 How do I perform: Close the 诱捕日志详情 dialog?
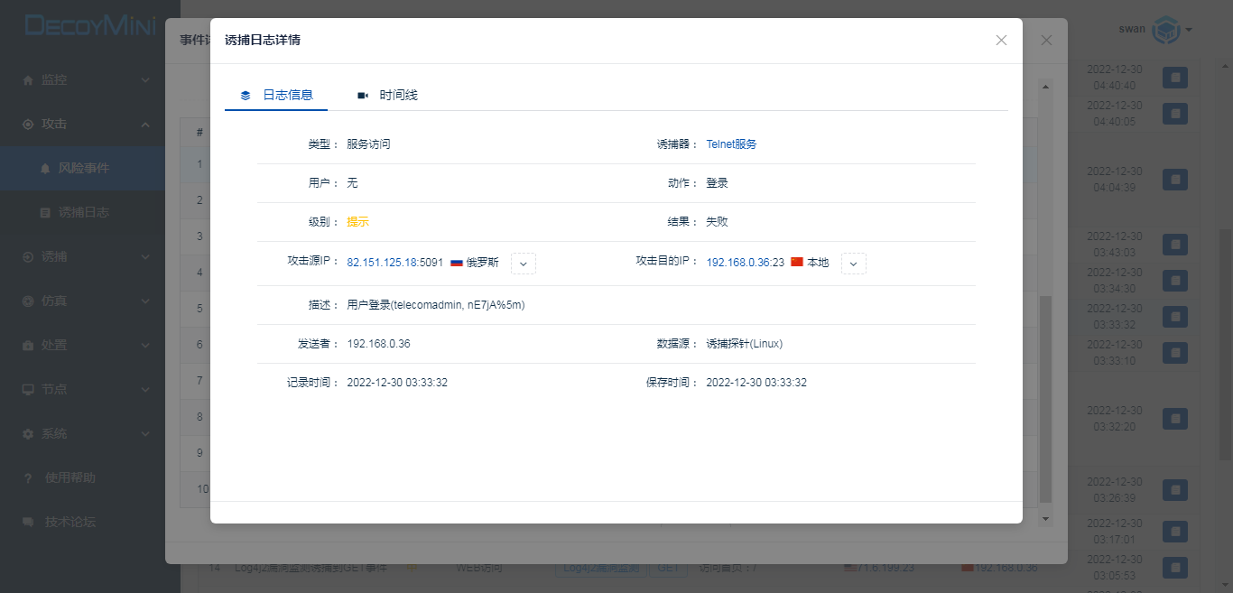1001,41
